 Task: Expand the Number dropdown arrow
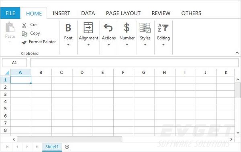click(127, 45)
